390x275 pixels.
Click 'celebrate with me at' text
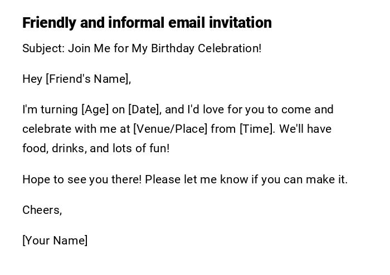point(76,129)
